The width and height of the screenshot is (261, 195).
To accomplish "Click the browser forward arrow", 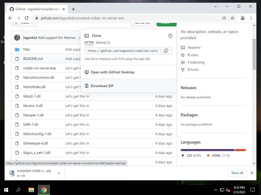I will pos(18,18).
